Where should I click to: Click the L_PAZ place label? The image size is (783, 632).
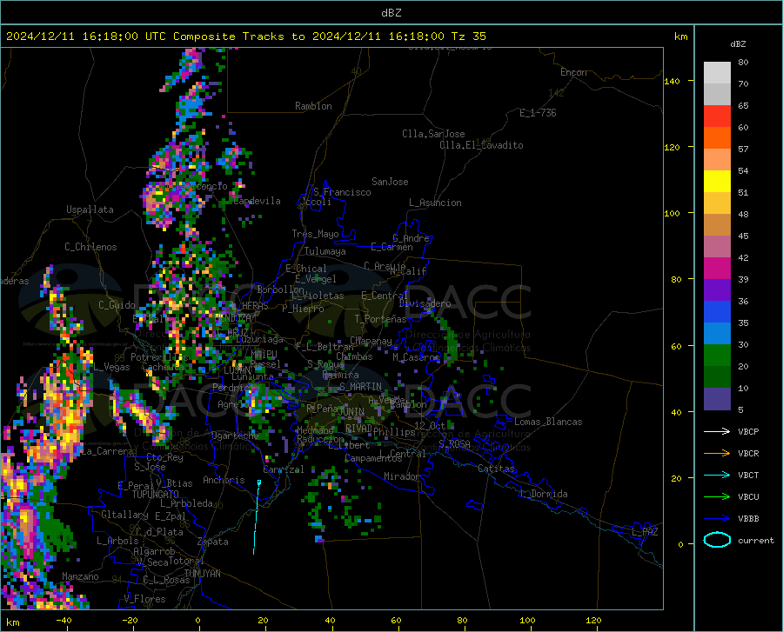(x=645, y=532)
